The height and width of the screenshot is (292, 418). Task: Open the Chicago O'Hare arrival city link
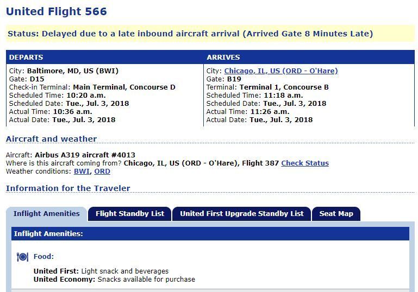point(281,71)
